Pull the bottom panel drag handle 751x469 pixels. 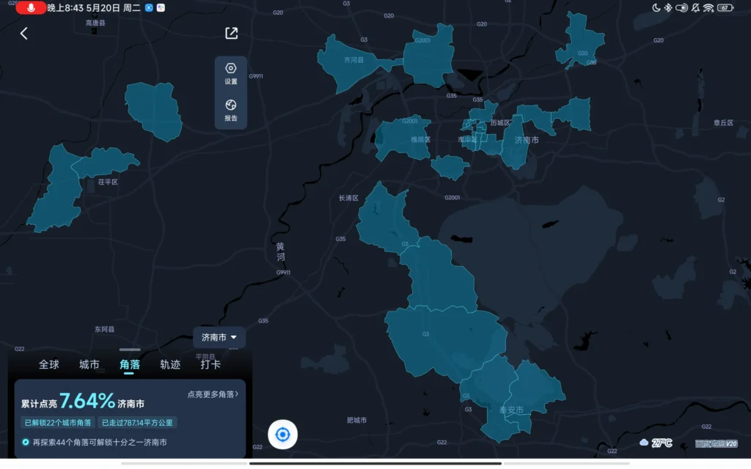130,350
